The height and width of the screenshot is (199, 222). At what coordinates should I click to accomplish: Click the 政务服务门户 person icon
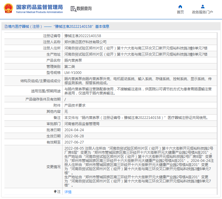(203, 6)
